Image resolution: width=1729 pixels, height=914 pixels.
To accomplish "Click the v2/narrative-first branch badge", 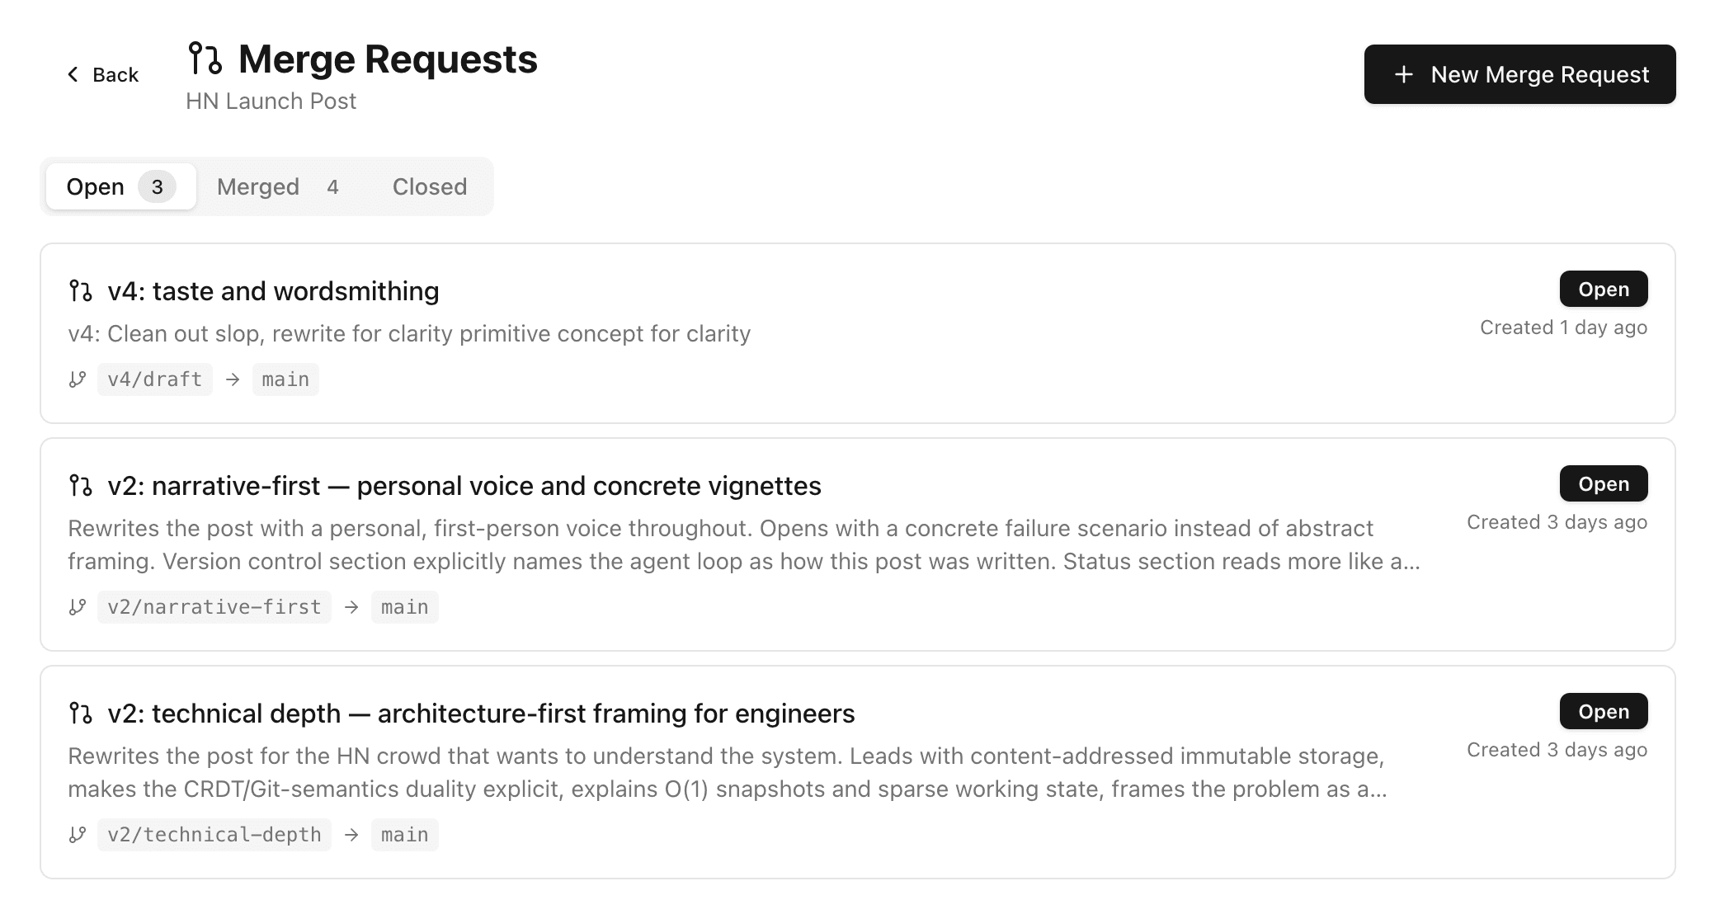I will pos(214,607).
